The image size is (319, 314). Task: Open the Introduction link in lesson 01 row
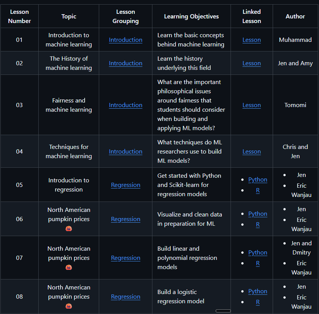[126, 40]
